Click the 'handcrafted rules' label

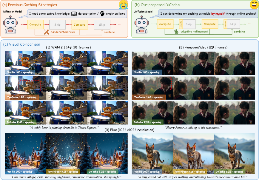click(x=63, y=32)
